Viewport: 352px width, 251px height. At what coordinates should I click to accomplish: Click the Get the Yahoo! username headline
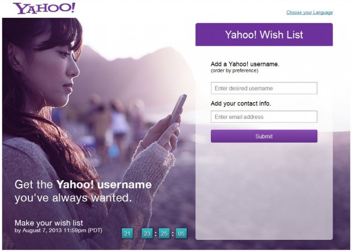pyautogui.click(x=83, y=185)
